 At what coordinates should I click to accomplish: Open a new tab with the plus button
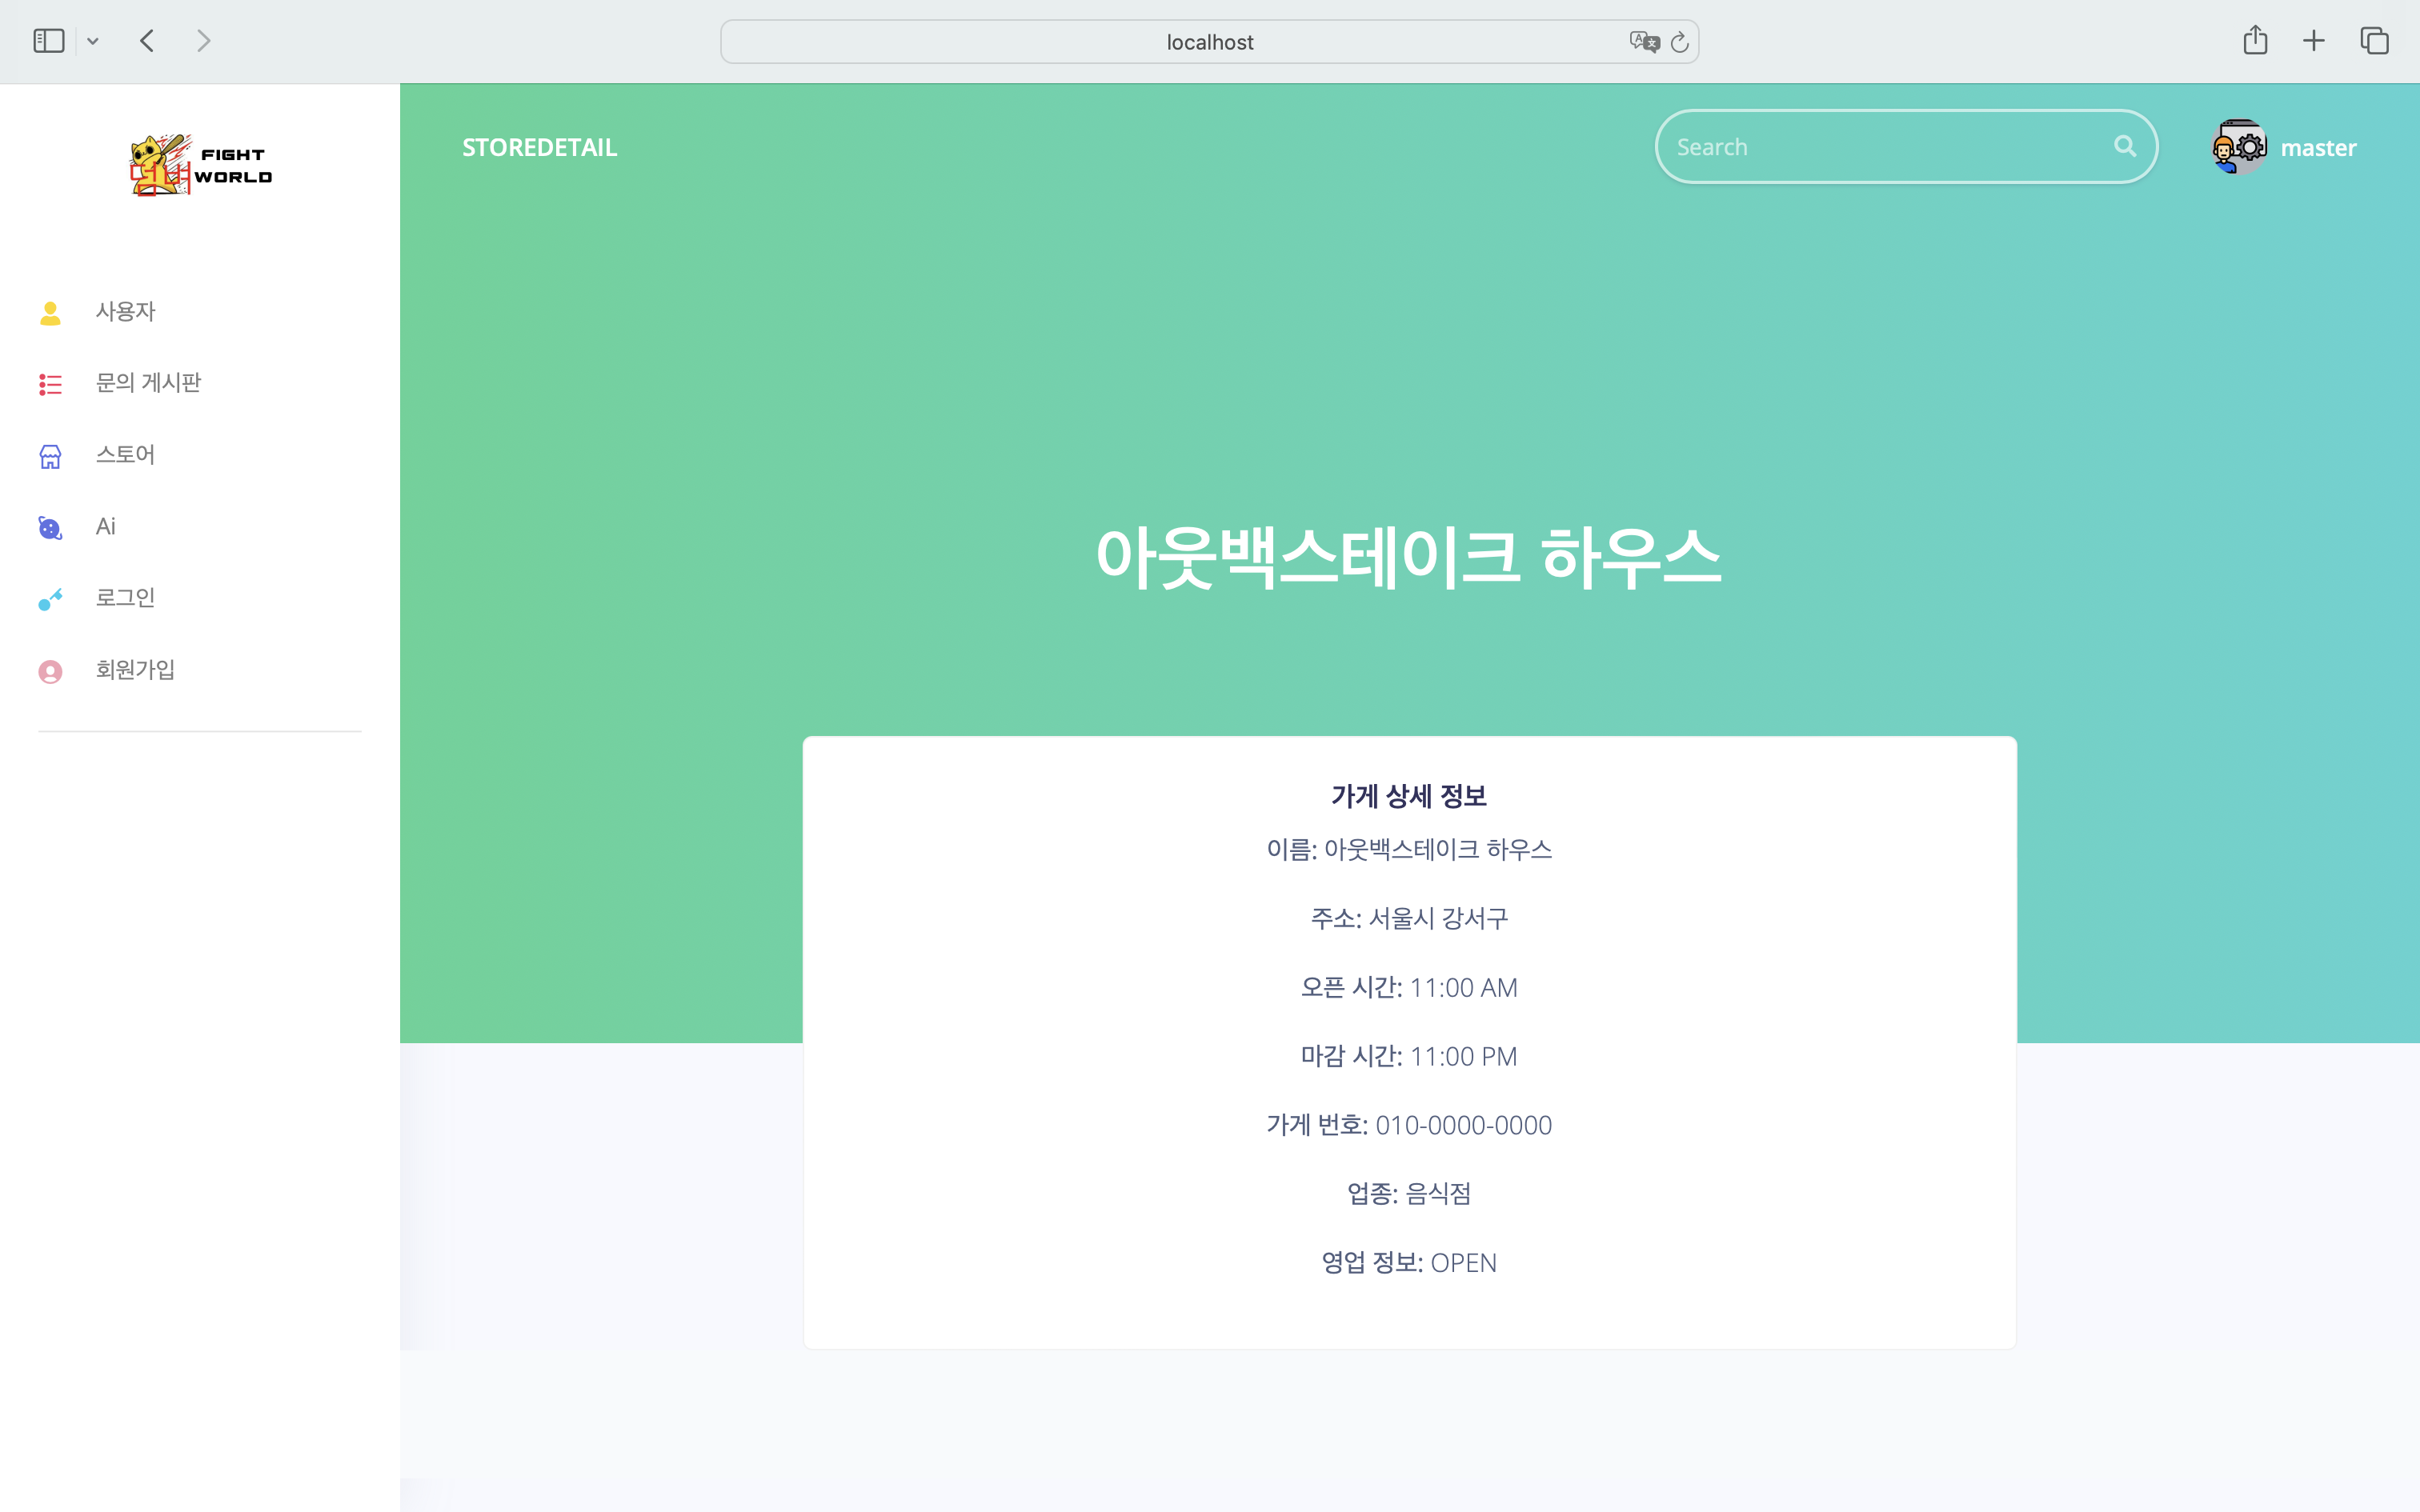point(2314,41)
